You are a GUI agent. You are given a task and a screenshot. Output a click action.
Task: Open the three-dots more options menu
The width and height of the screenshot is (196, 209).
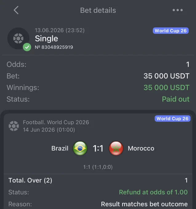178,10
